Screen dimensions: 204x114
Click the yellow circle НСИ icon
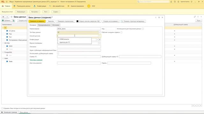(89, 6)
